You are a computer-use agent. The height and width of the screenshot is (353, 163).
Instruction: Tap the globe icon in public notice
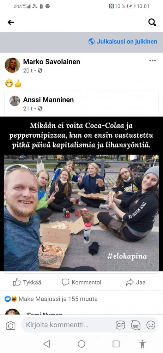(91, 41)
